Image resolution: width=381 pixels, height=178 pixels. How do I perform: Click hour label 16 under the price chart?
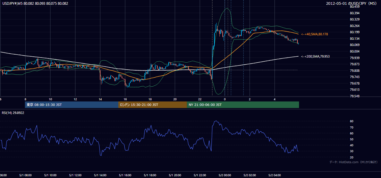pos(125,99)
